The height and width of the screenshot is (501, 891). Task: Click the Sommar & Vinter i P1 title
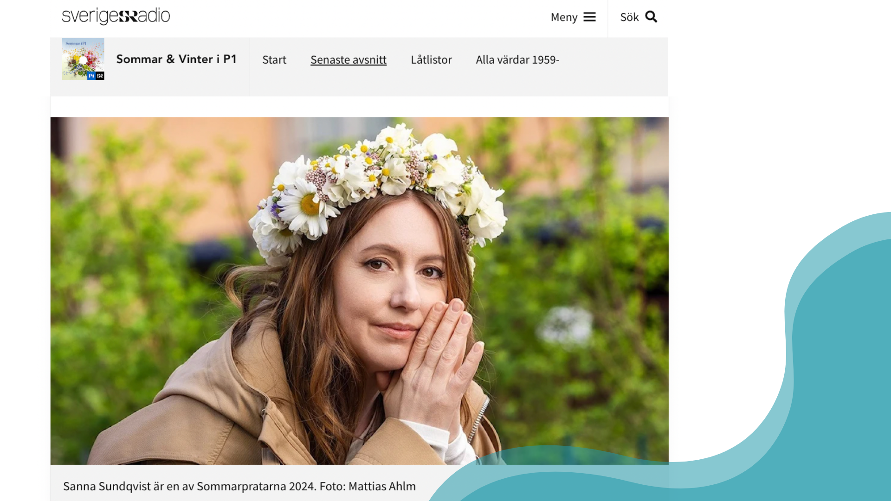click(176, 59)
